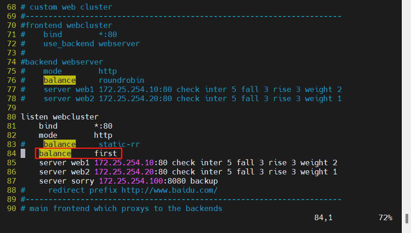The width and height of the screenshot is (411, 233).
Task: Click 'bind' keyword on line 81
Action: (48, 126)
